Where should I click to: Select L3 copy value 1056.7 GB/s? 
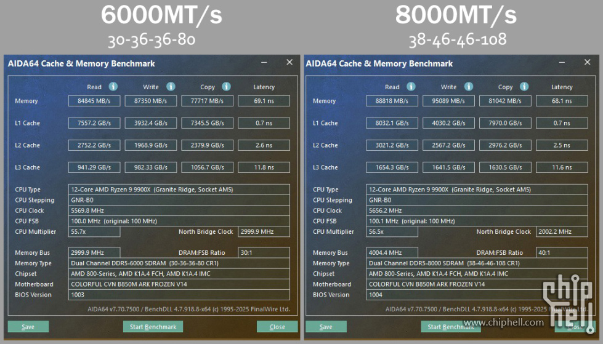click(208, 167)
